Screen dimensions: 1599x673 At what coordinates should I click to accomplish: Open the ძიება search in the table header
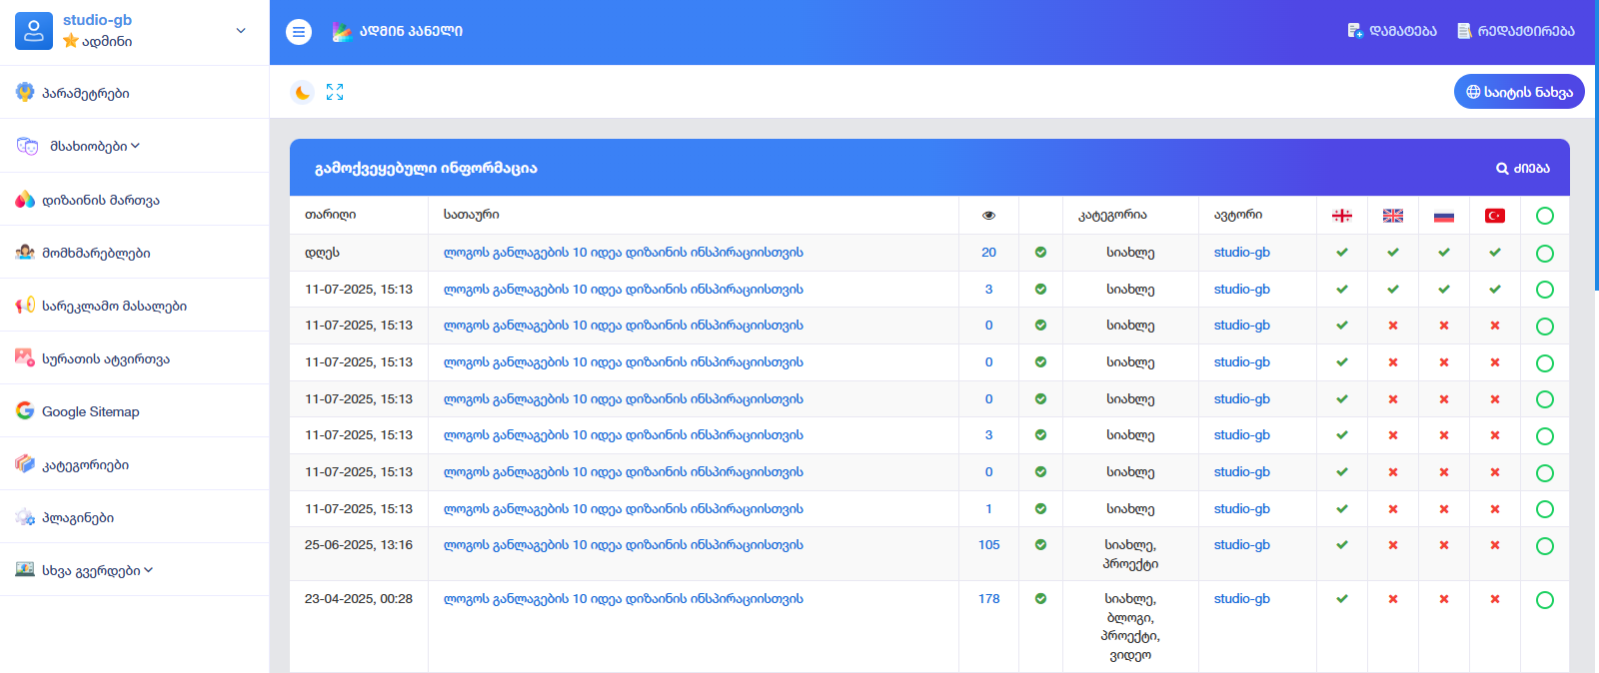click(1522, 168)
